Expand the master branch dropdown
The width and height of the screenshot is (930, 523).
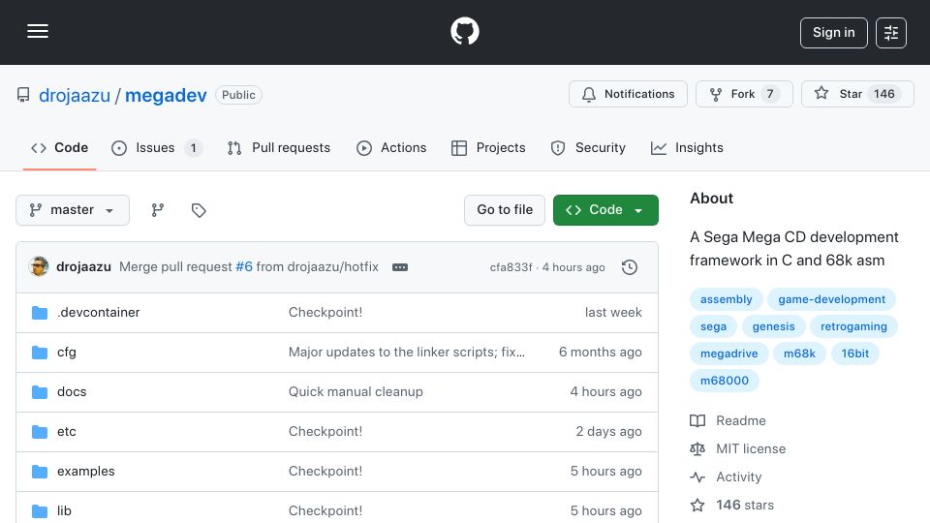pos(73,210)
